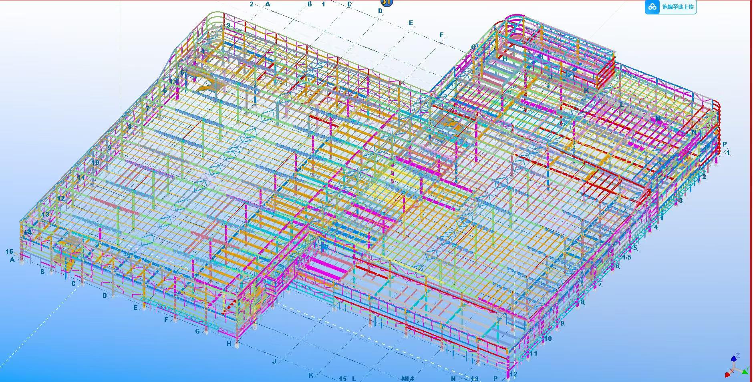The width and height of the screenshot is (753, 382).
Task: Select grid label 9 on the left edge
Action: point(109,147)
